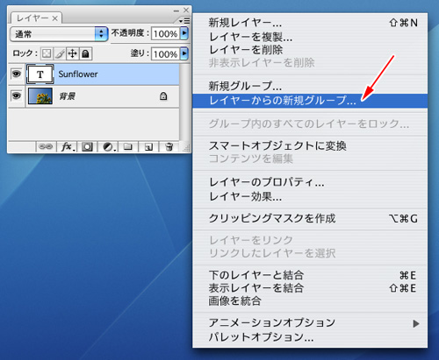Click the layers panel vertical scrollbar

[x=184, y=102]
